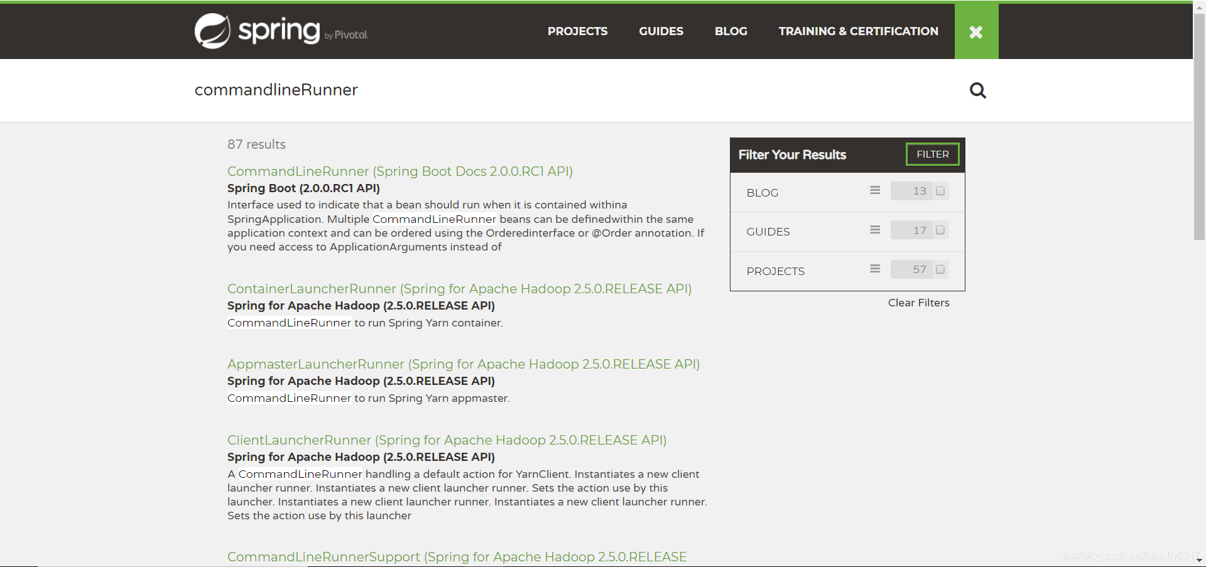Check the BLOG filter checkbox

pyautogui.click(x=940, y=191)
